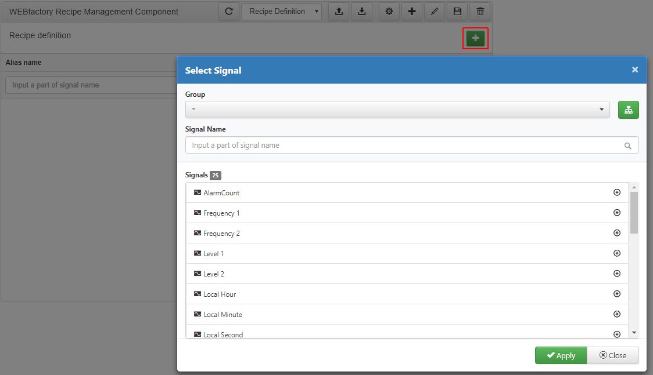Add the AlarmCount signal via its plus icon
This screenshot has width=653, height=375.
pyautogui.click(x=617, y=192)
